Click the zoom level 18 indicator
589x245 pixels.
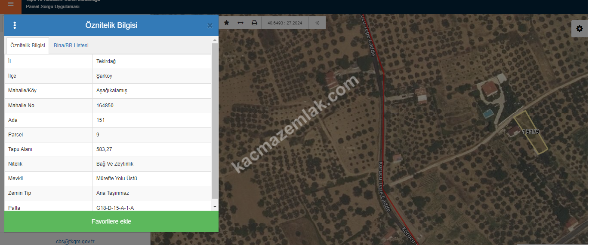click(317, 23)
